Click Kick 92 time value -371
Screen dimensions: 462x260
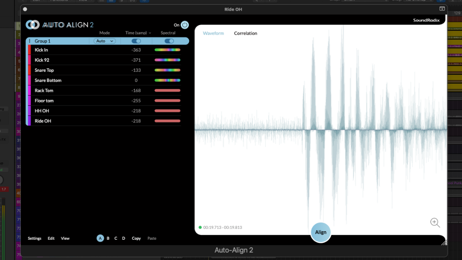(136, 60)
